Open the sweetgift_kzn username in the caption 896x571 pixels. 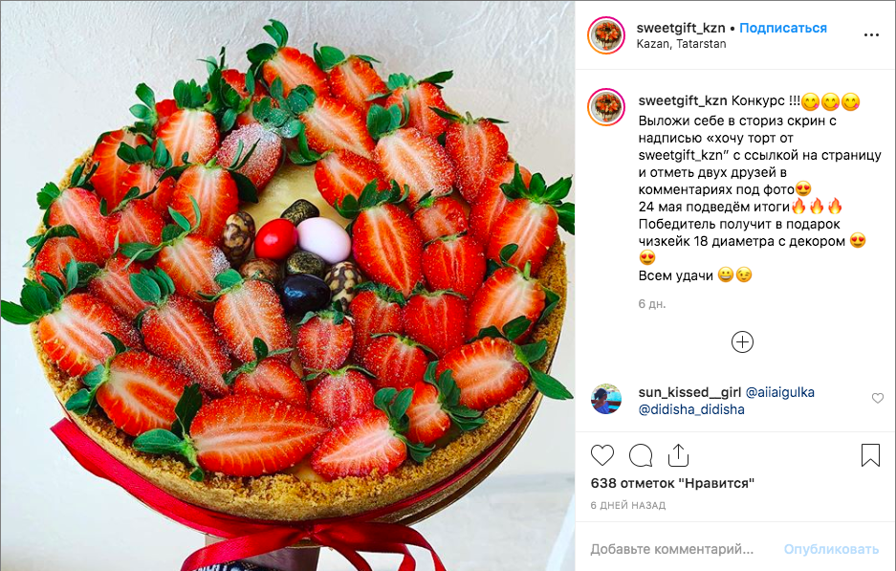[683, 101]
